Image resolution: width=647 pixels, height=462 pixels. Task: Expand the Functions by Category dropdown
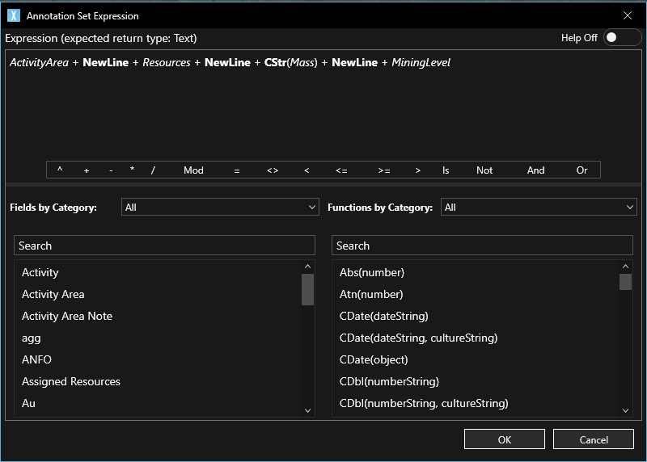[x=539, y=208]
